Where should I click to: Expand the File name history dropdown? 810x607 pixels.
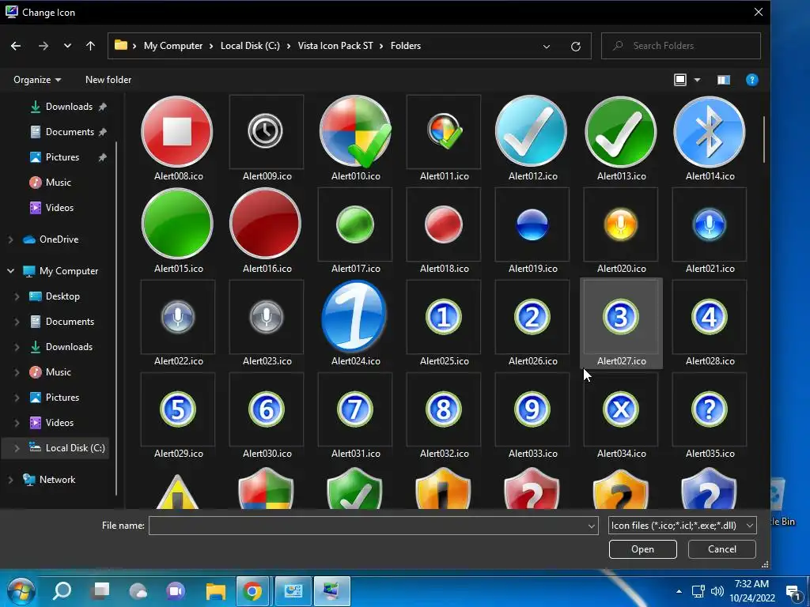592,526
